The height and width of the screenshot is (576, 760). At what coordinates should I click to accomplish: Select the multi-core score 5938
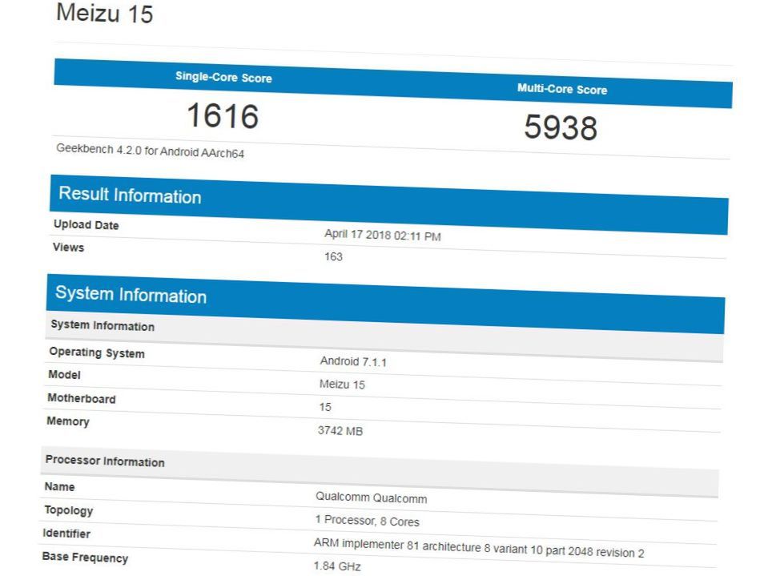click(x=561, y=127)
